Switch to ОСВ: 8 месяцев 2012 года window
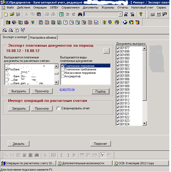The width and height of the screenshot is (171, 172). point(141,163)
